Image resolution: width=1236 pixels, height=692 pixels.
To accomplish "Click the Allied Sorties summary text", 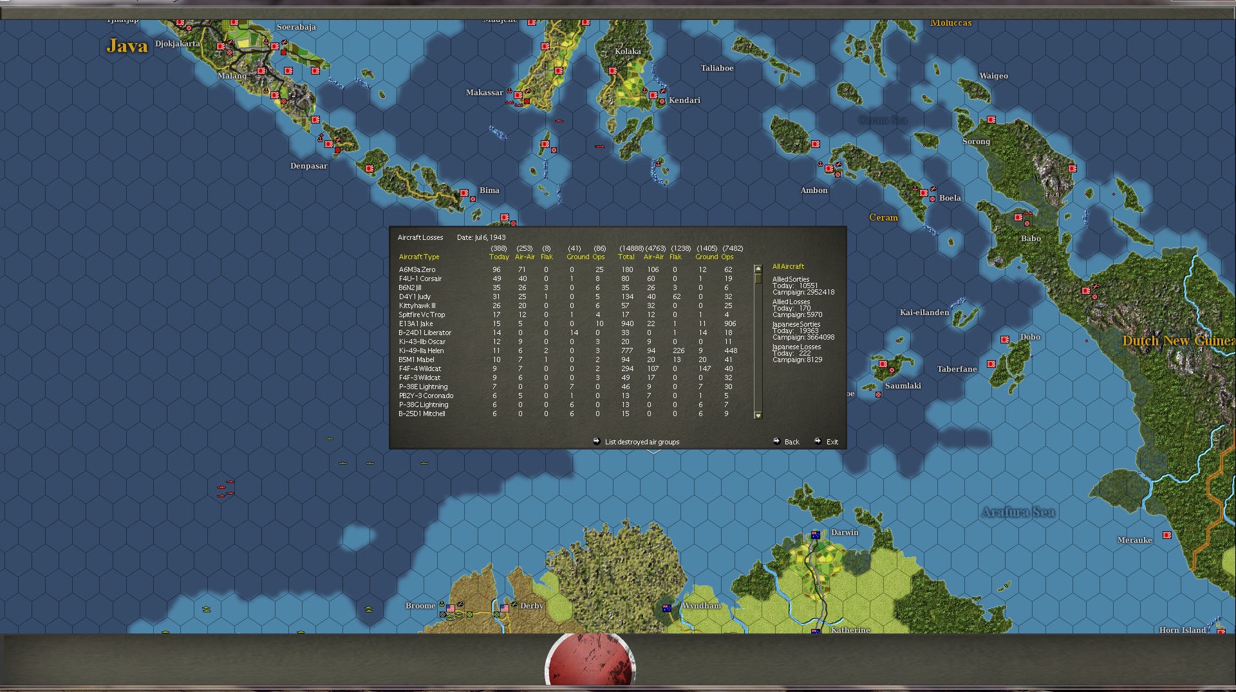I will pyautogui.click(x=803, y=286).
